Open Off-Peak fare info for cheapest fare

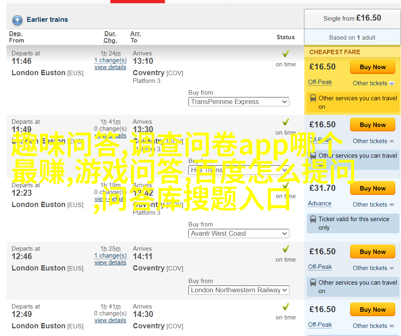pos(320,82)
